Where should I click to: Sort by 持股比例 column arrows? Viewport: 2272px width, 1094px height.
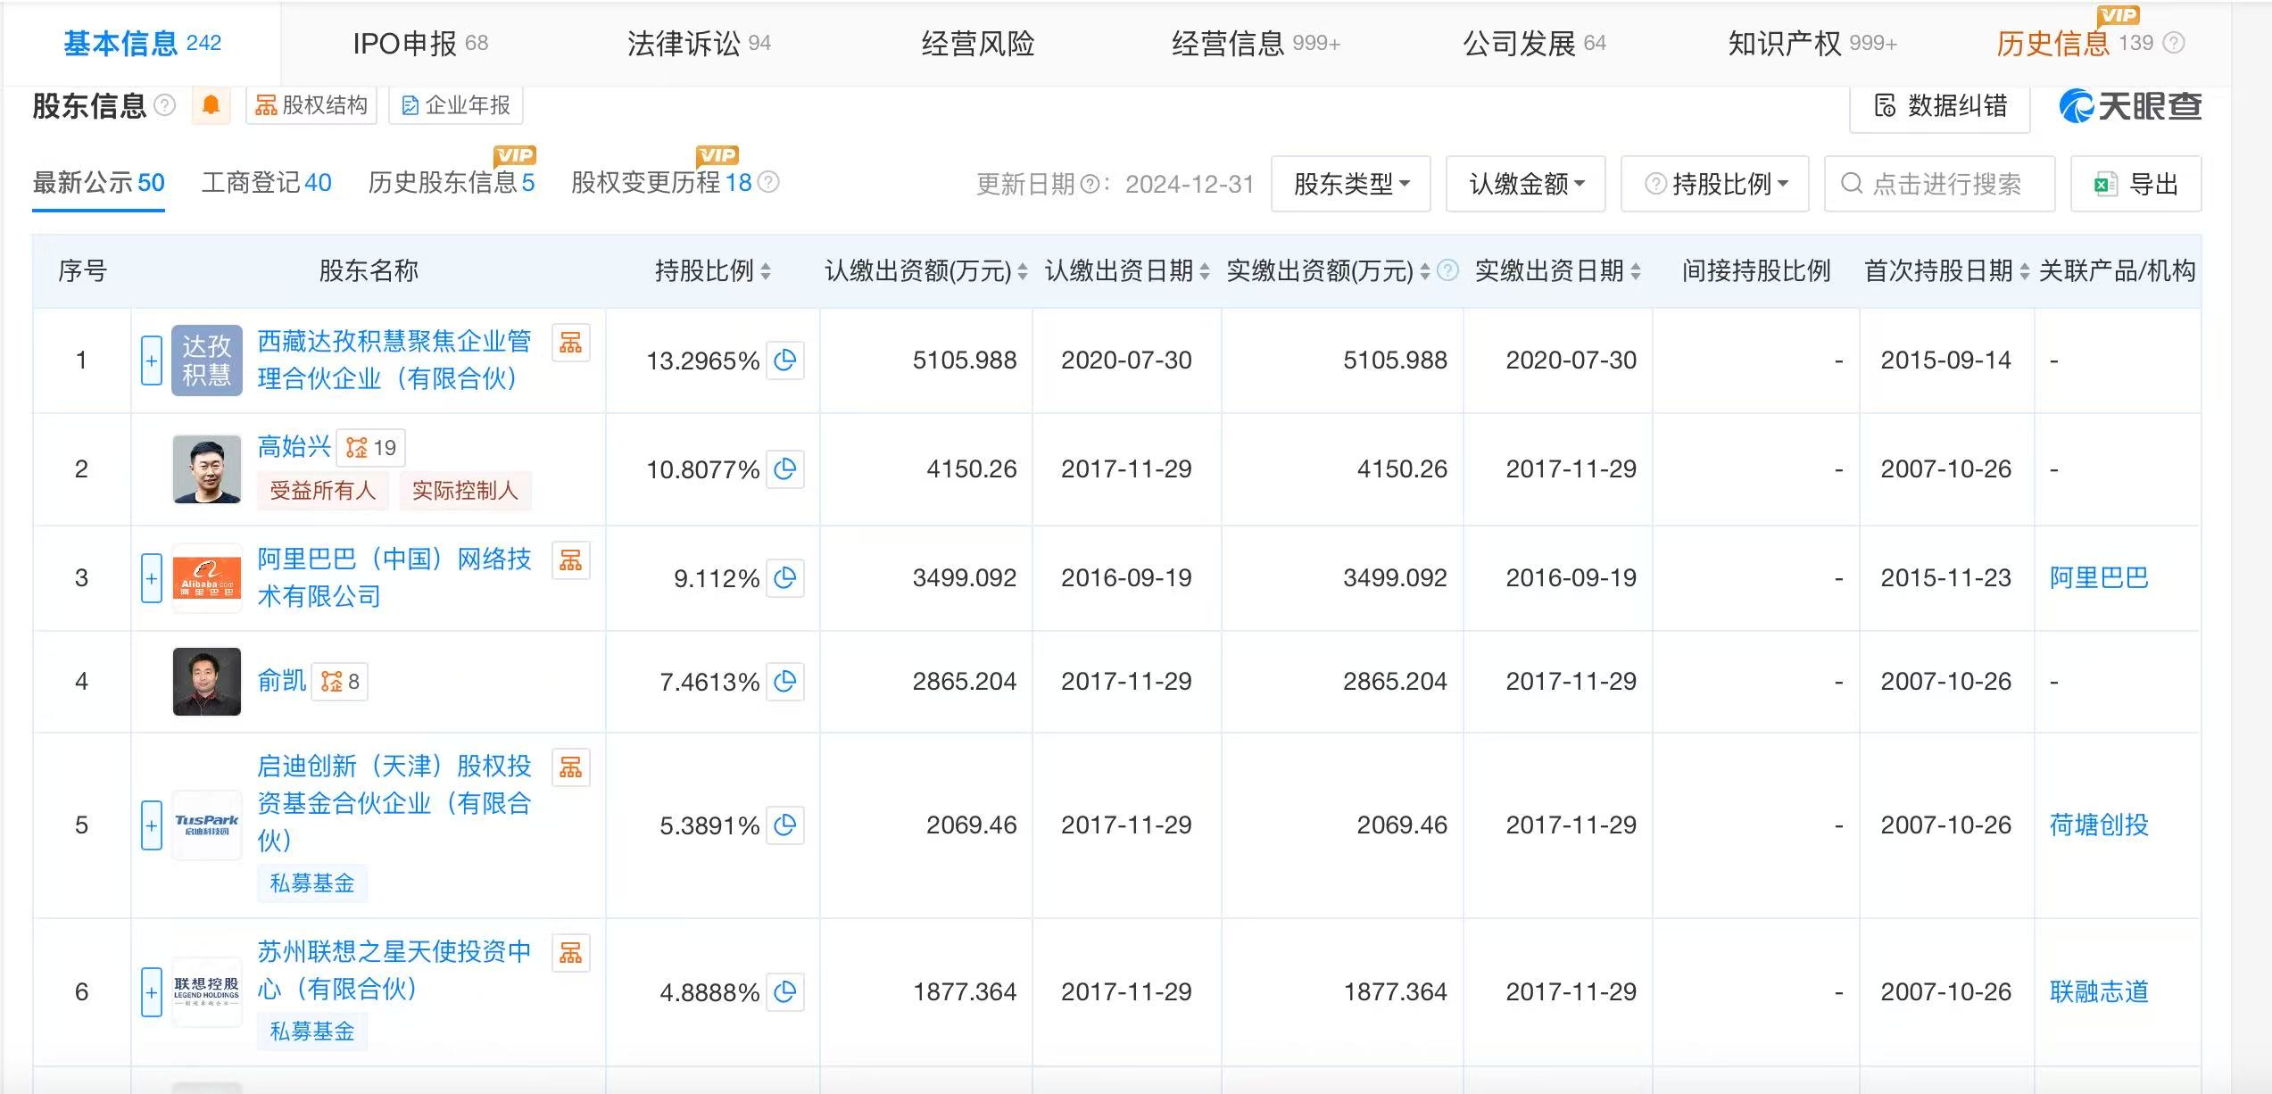pos(766,271)
